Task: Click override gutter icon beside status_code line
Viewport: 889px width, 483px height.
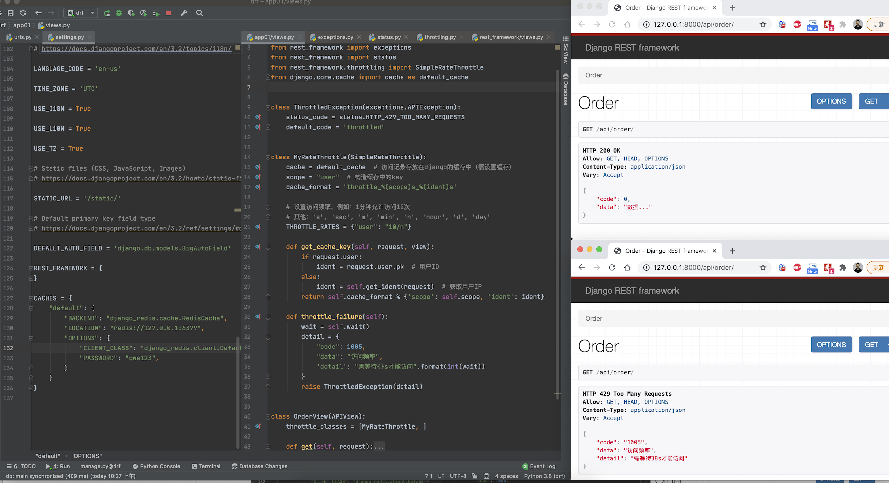Action: click(x=258, y=117)
